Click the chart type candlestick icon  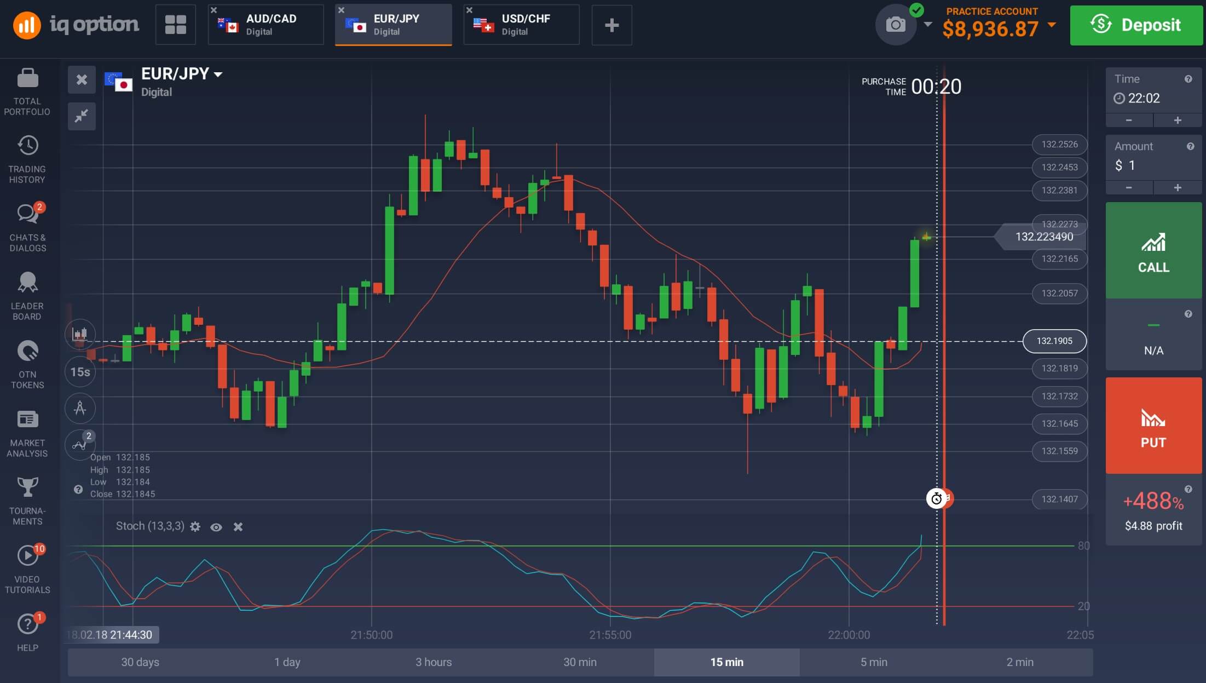pyautogui.click(x=80, y=334)
